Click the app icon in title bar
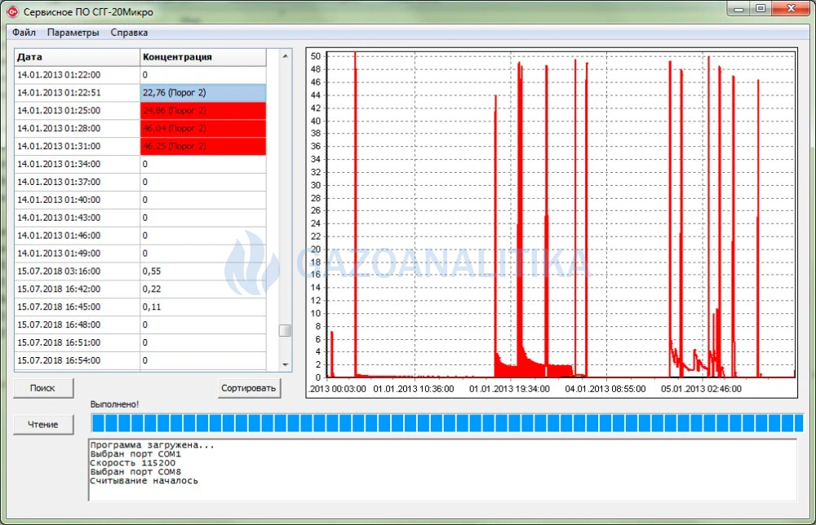 [12, 11]
